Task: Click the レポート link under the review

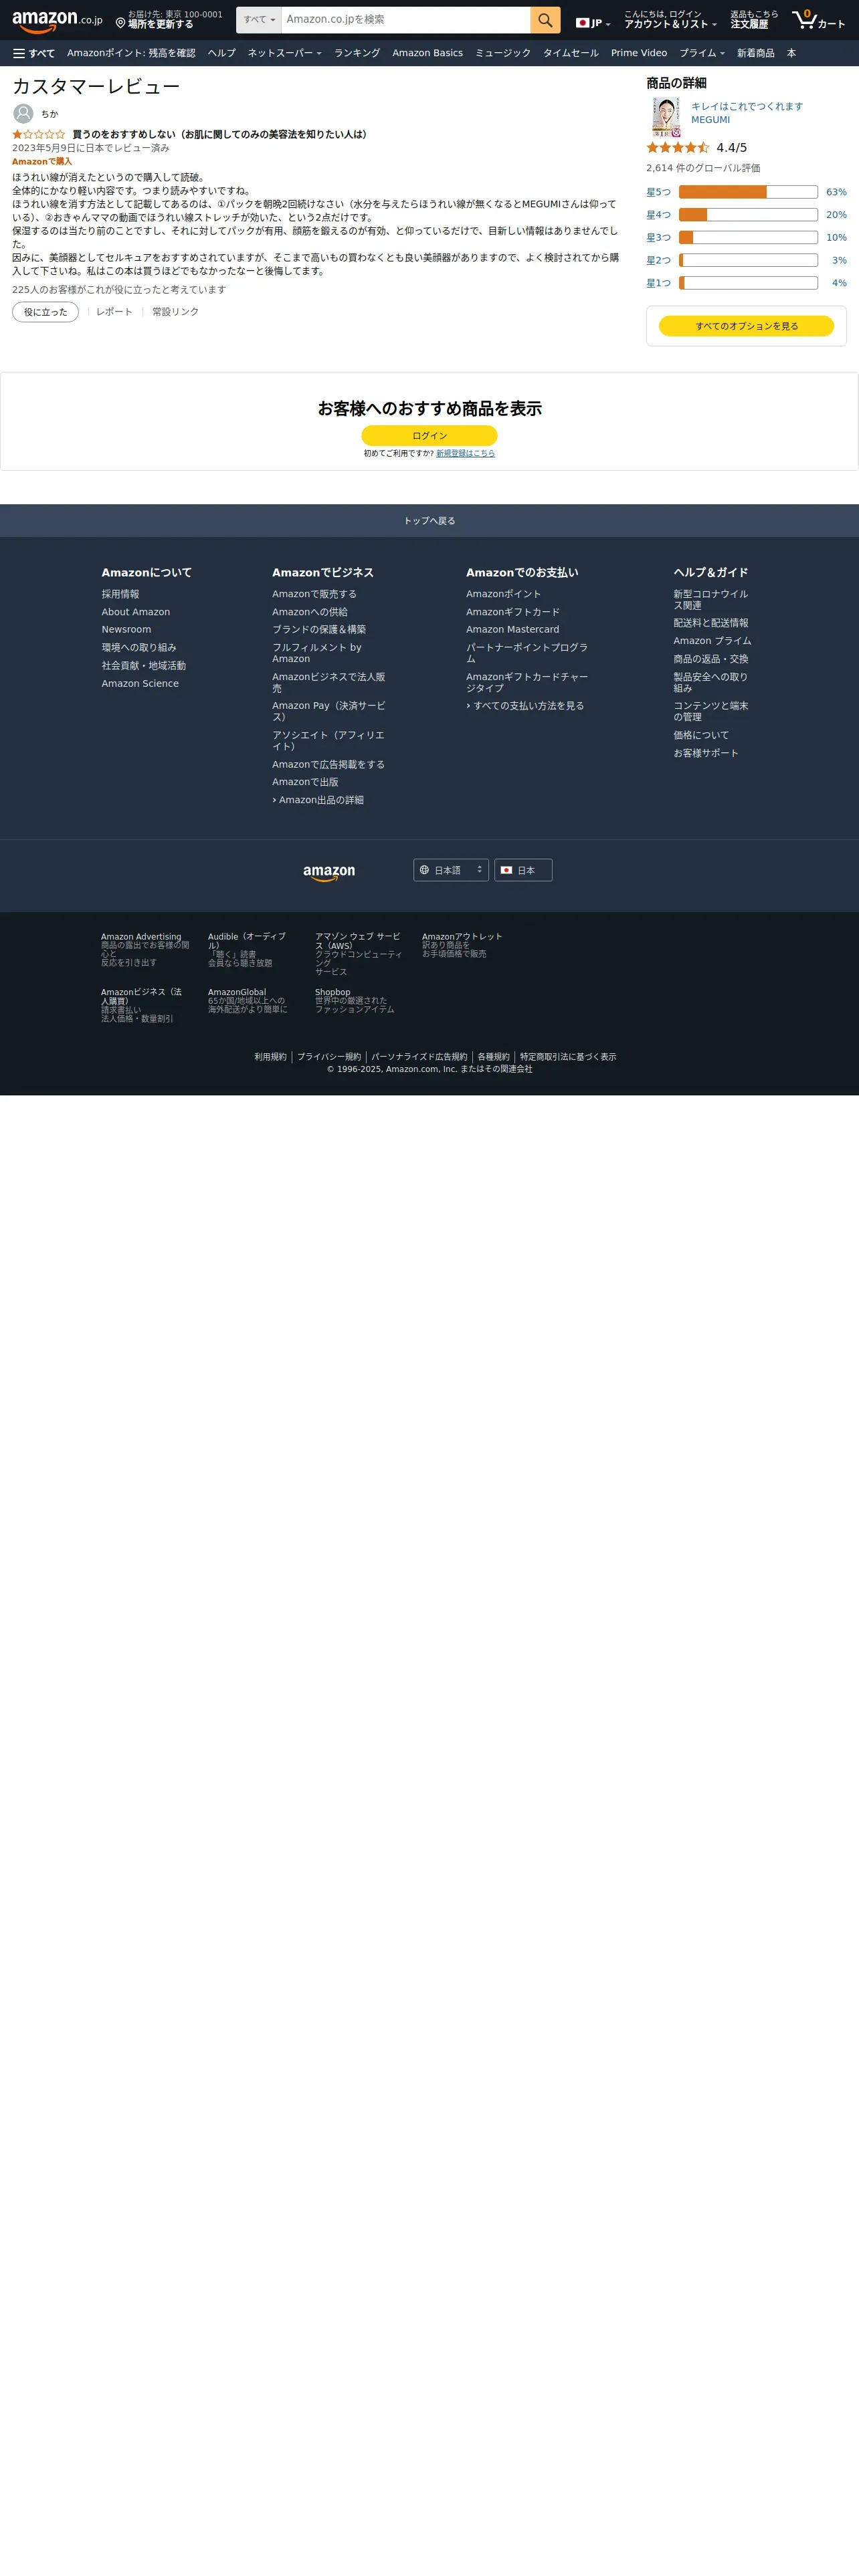Action: (x=114, y=312)
